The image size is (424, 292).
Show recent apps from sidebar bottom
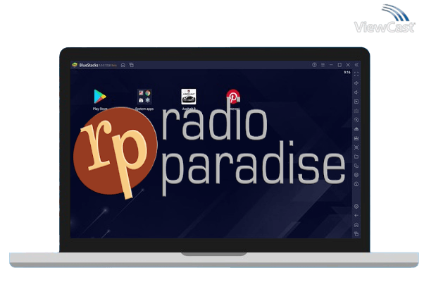[x=356, y=234]
